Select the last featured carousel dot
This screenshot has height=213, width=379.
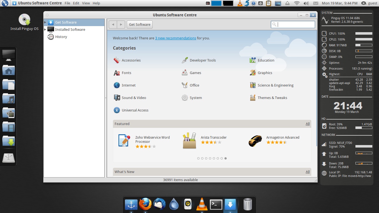226,158
